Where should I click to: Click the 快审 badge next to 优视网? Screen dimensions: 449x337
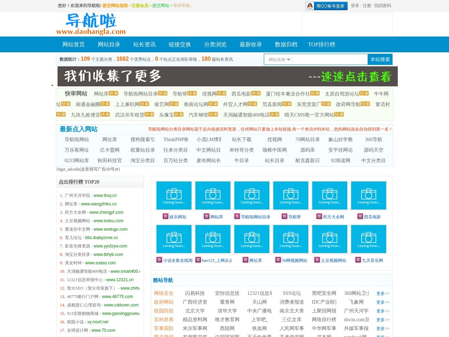click(222, 93)
